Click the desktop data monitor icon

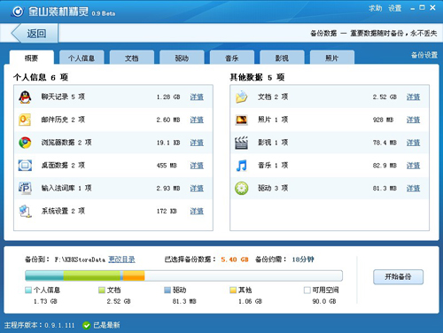(25, 166)
